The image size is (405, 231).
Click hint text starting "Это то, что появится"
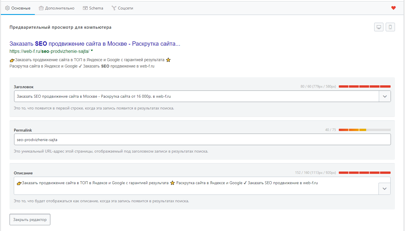(94, 108)
